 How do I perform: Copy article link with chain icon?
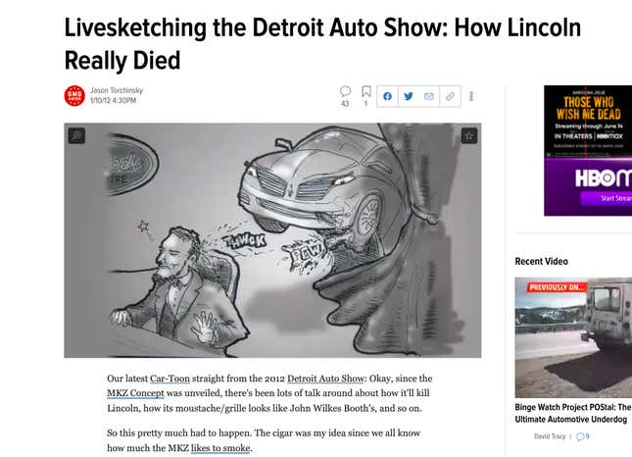click(450, 96)
